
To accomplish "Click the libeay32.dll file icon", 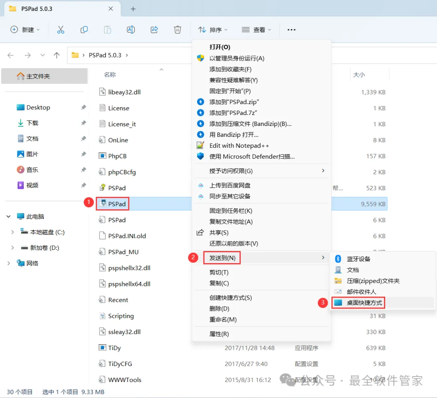I will [102, 92].
